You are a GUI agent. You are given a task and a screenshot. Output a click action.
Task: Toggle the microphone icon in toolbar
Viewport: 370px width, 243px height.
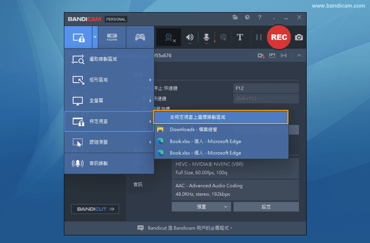point(206,37)
